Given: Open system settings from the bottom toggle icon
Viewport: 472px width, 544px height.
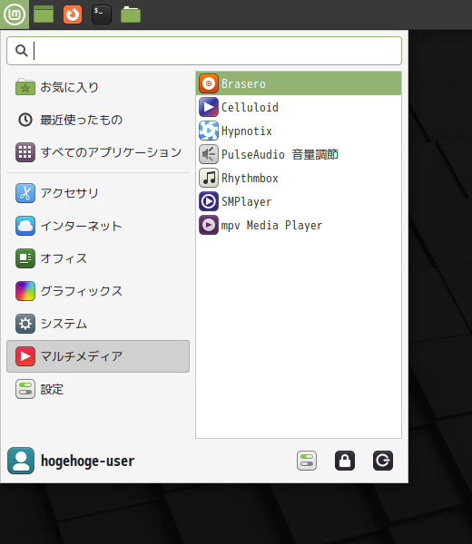Looking at the screenshot, I should pyautogui.click(x=307, y=461).
